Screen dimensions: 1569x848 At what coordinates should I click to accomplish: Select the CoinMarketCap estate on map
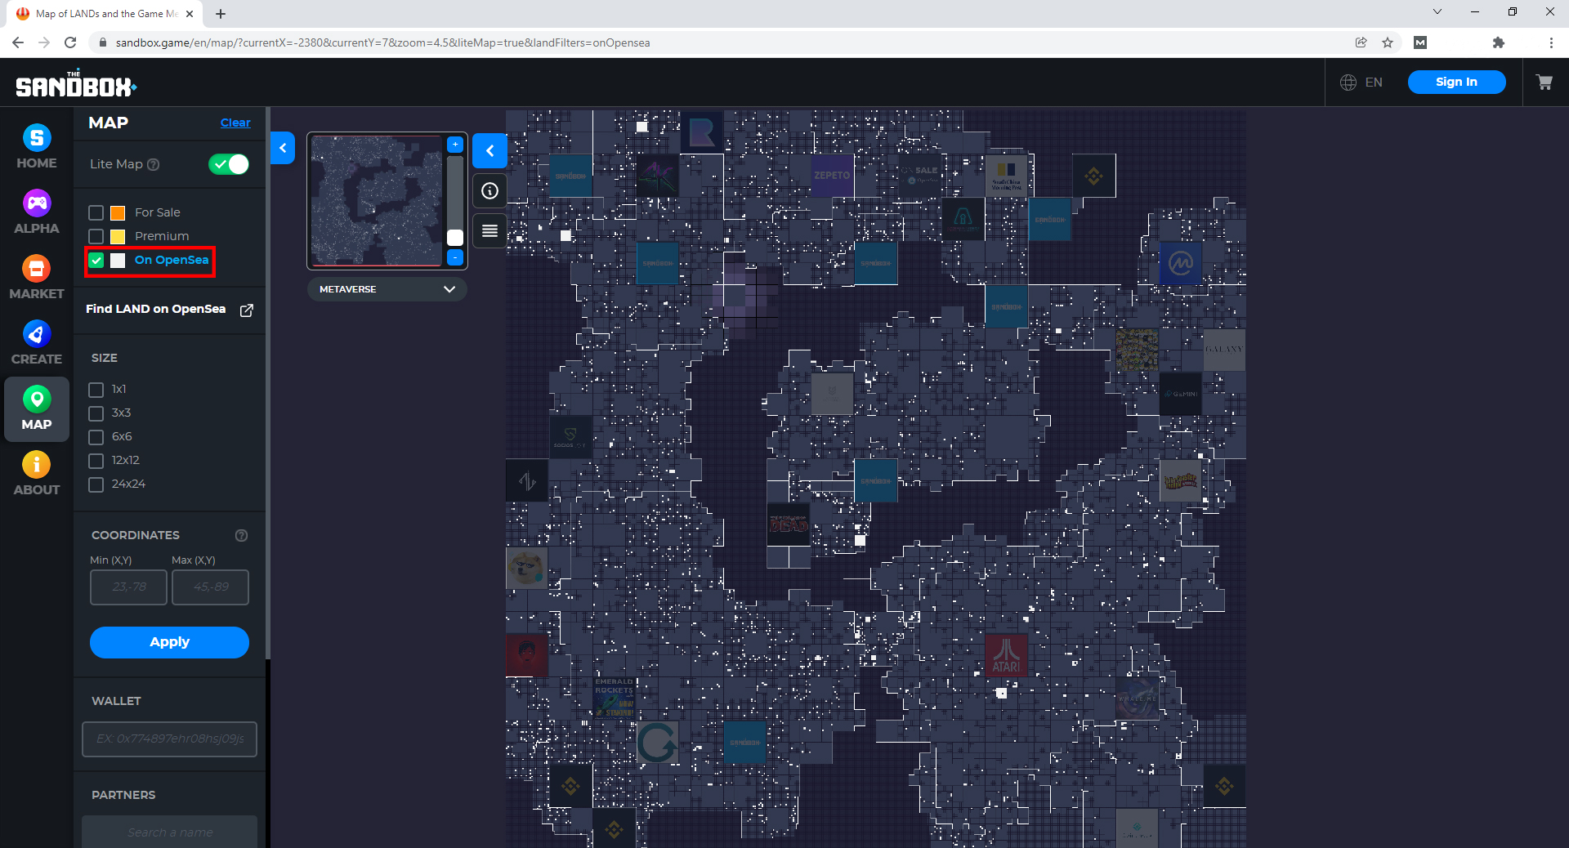coord(1181,263)
